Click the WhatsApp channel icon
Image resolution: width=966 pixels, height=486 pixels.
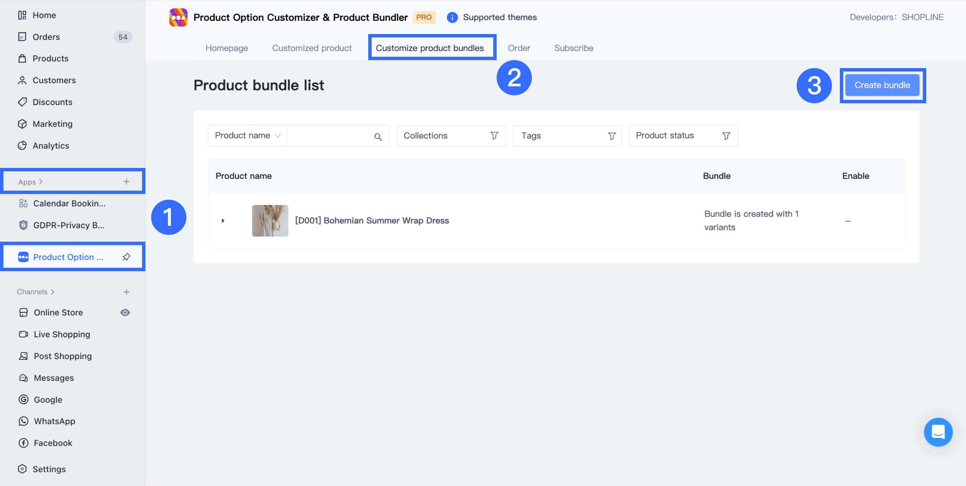23,421
